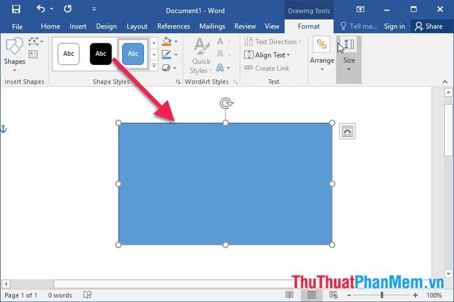This screenshot has height=302, width=454.
Task: Open Shape Outline dropdown arrow
Action: tap(176, 55)
